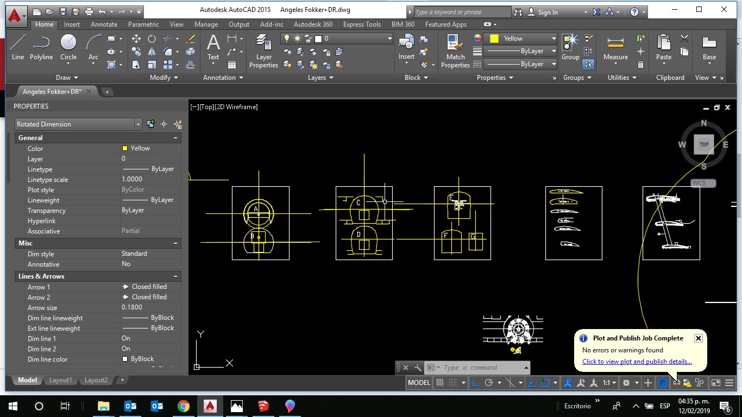Click Sign In button
The image size is (742, 417).
(x=548, y=12)
